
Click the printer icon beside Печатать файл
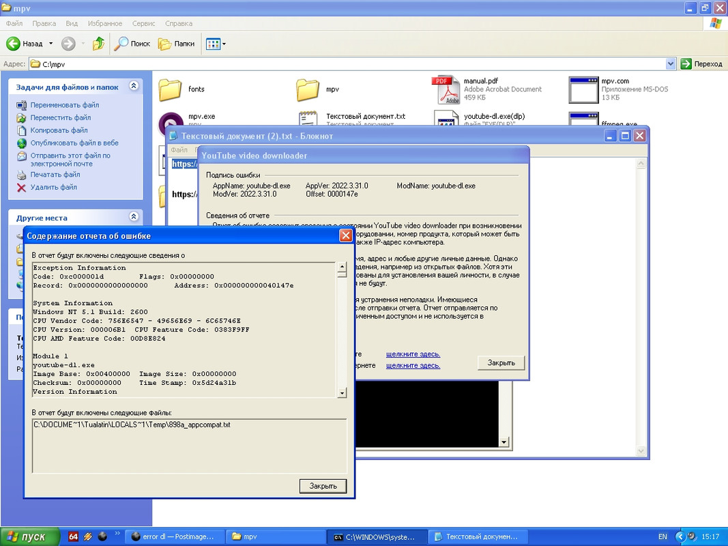[x=21, y=175]
